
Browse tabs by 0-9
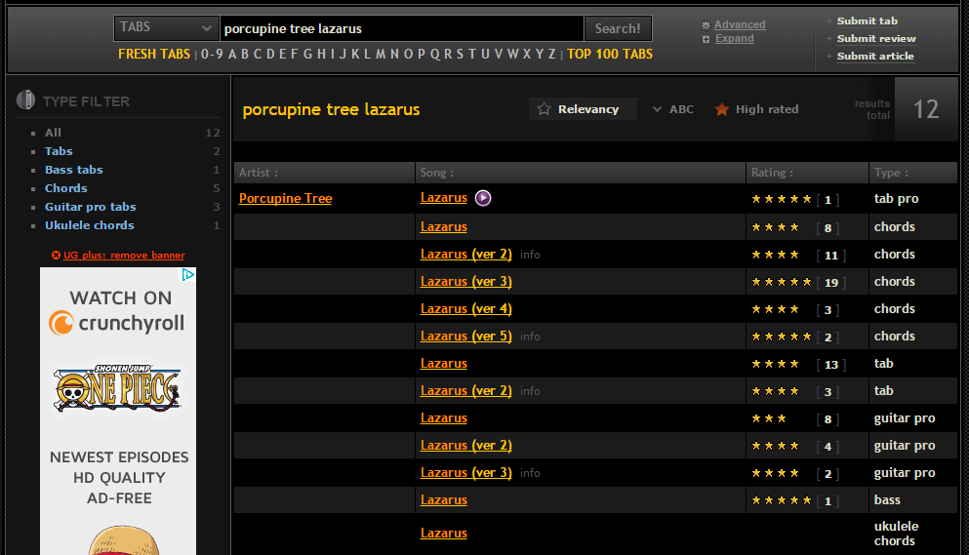[212, 54]
